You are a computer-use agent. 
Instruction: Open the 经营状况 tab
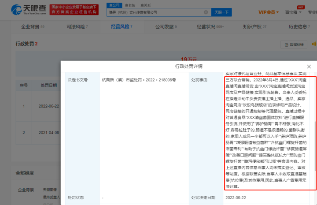(x=210, y=27)
